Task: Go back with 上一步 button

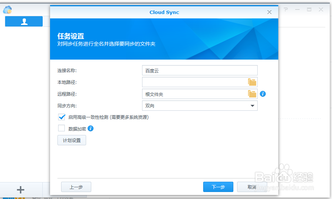Action: click(76, 187)
